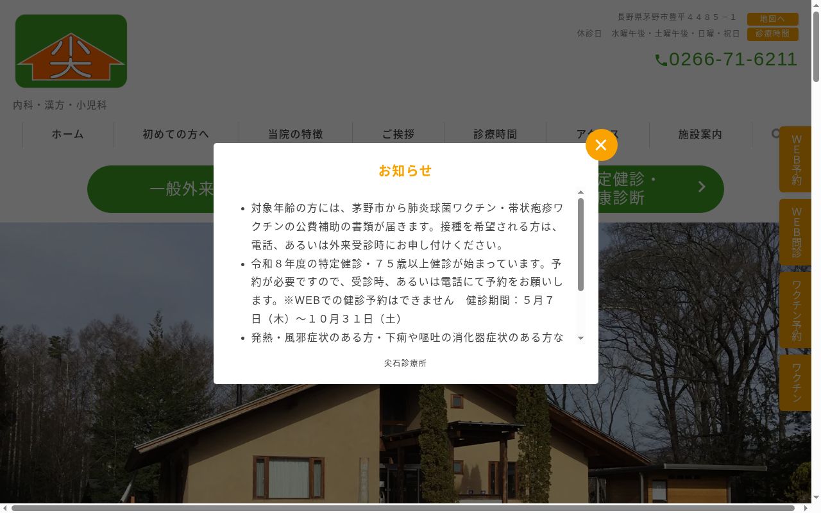
Task: Click the popup's scrollbar up arrow
Action: click(x=580, y=192)
